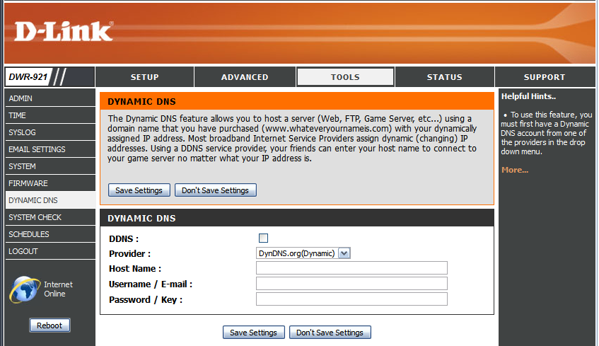
Task: Click the Provider : label
Action: coord(130,253)
